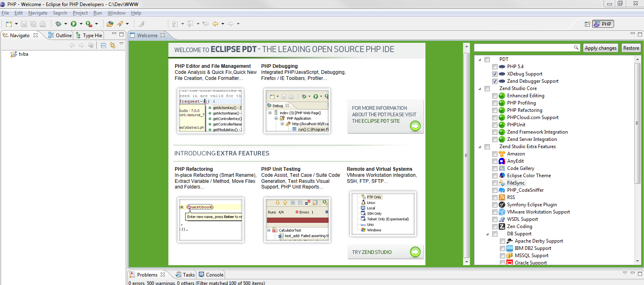Open the Navigate menu
Image resolution: width=644 pixels, height=285 pixels.
38,13
